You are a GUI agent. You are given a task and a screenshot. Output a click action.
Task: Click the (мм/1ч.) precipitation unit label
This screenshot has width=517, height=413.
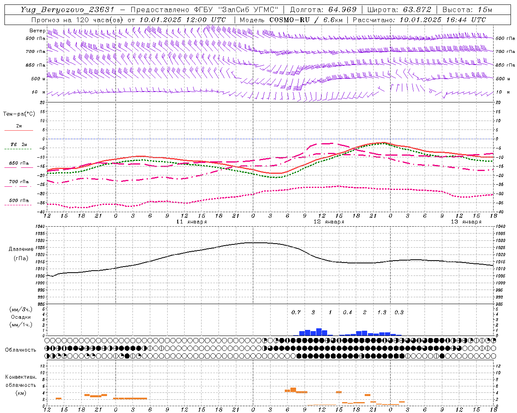(x=20, y=325)
